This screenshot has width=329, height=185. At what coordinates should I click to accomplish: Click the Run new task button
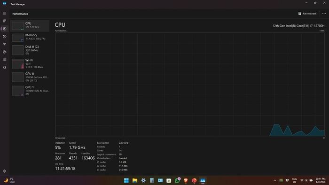click(307, 14)
